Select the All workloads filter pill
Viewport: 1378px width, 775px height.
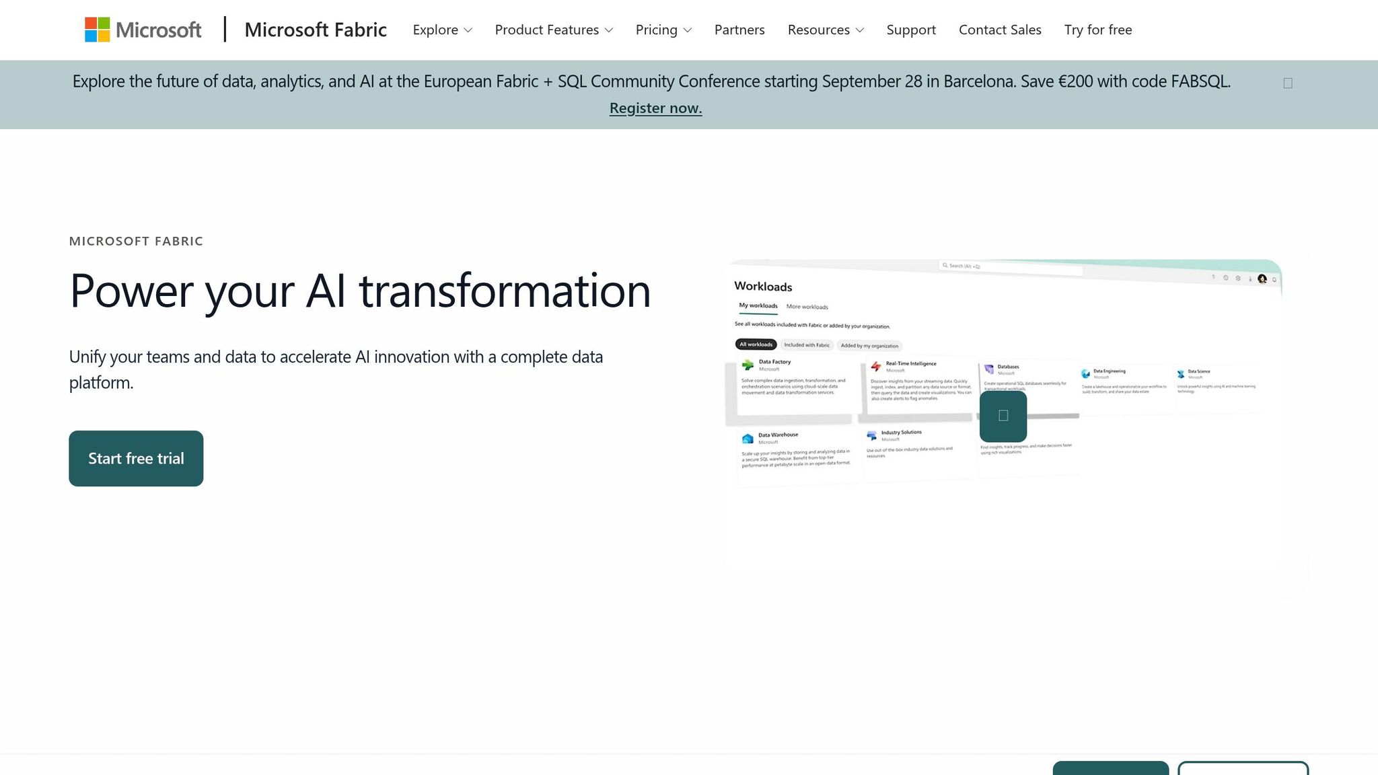tap(756, 344)
